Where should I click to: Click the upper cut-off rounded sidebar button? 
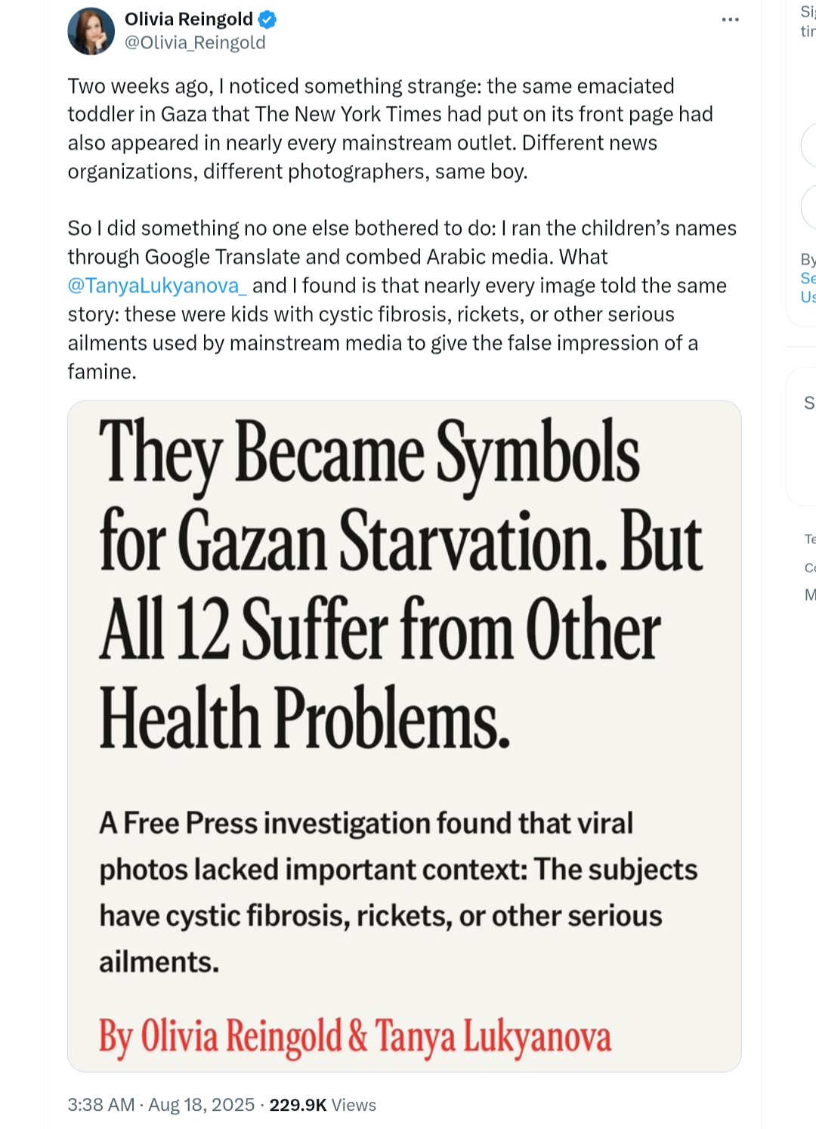click(x=809, y=144)
